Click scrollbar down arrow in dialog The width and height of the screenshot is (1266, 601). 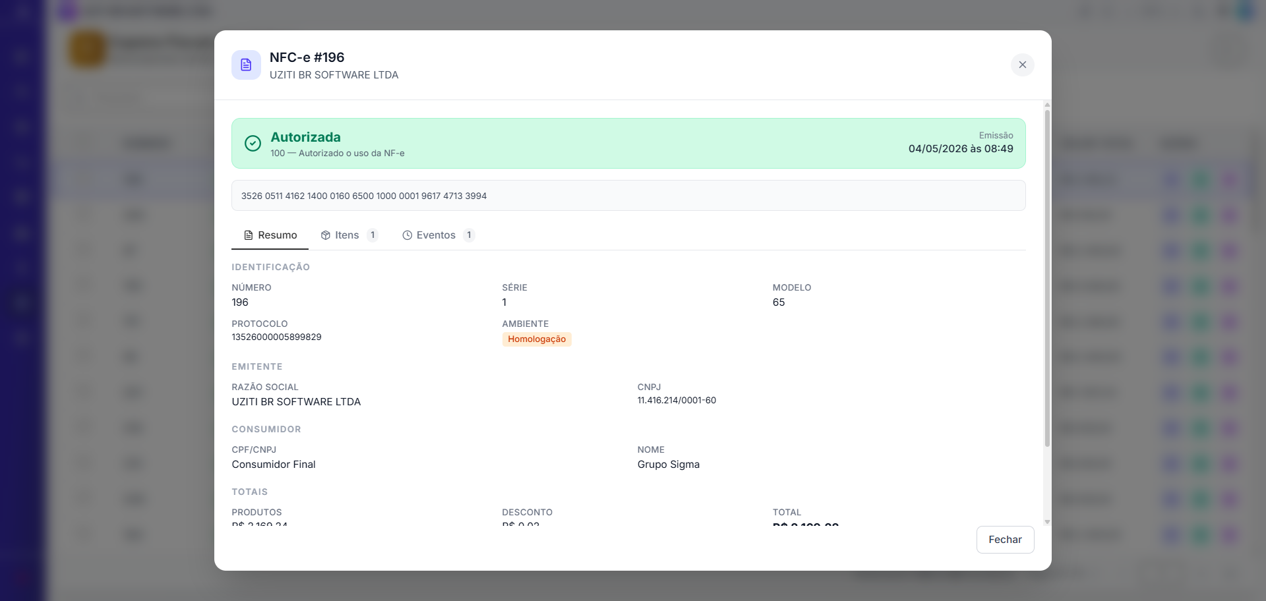[1047, 522]
